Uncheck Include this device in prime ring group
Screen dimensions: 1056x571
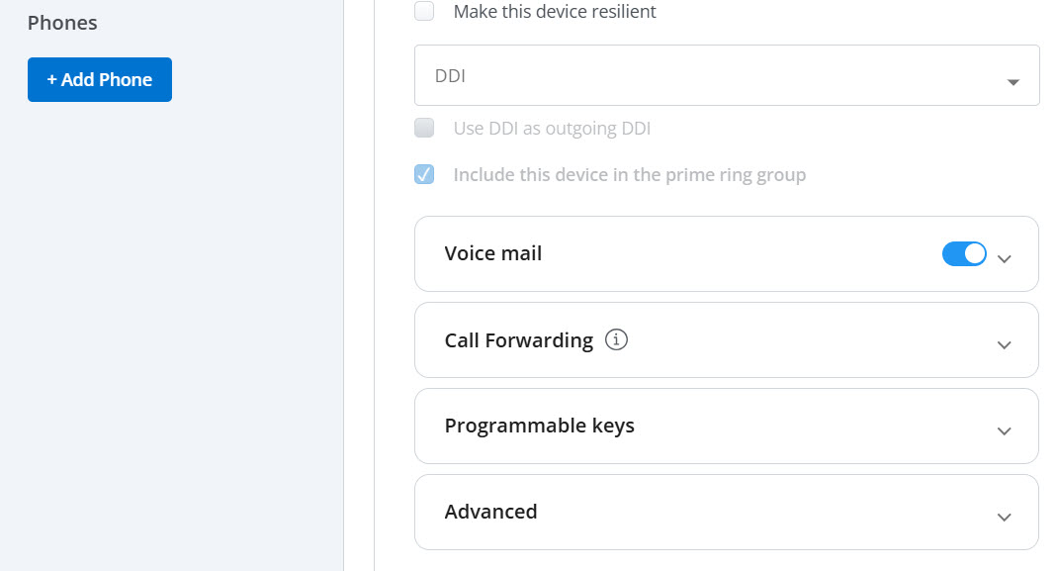click(424, 174)
